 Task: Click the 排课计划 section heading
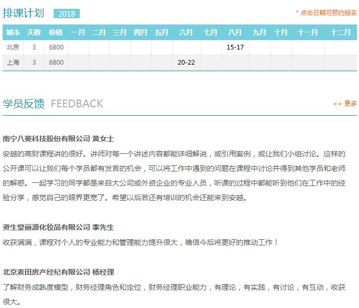pos(23,14)
